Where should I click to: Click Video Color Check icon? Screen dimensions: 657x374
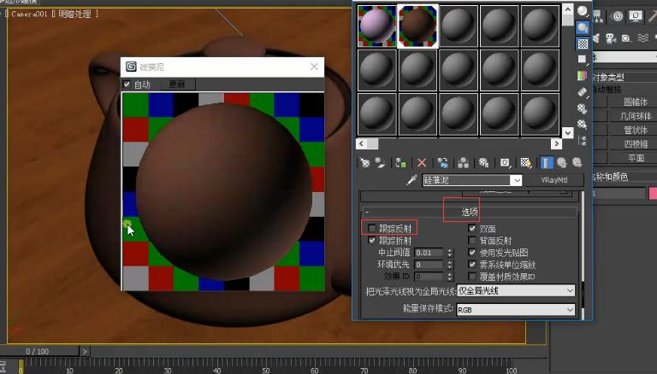[583, 76]
